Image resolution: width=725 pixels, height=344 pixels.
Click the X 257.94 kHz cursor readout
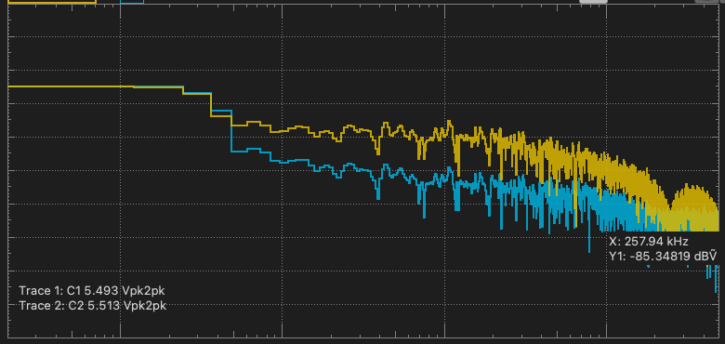click(x=649, y=241)
